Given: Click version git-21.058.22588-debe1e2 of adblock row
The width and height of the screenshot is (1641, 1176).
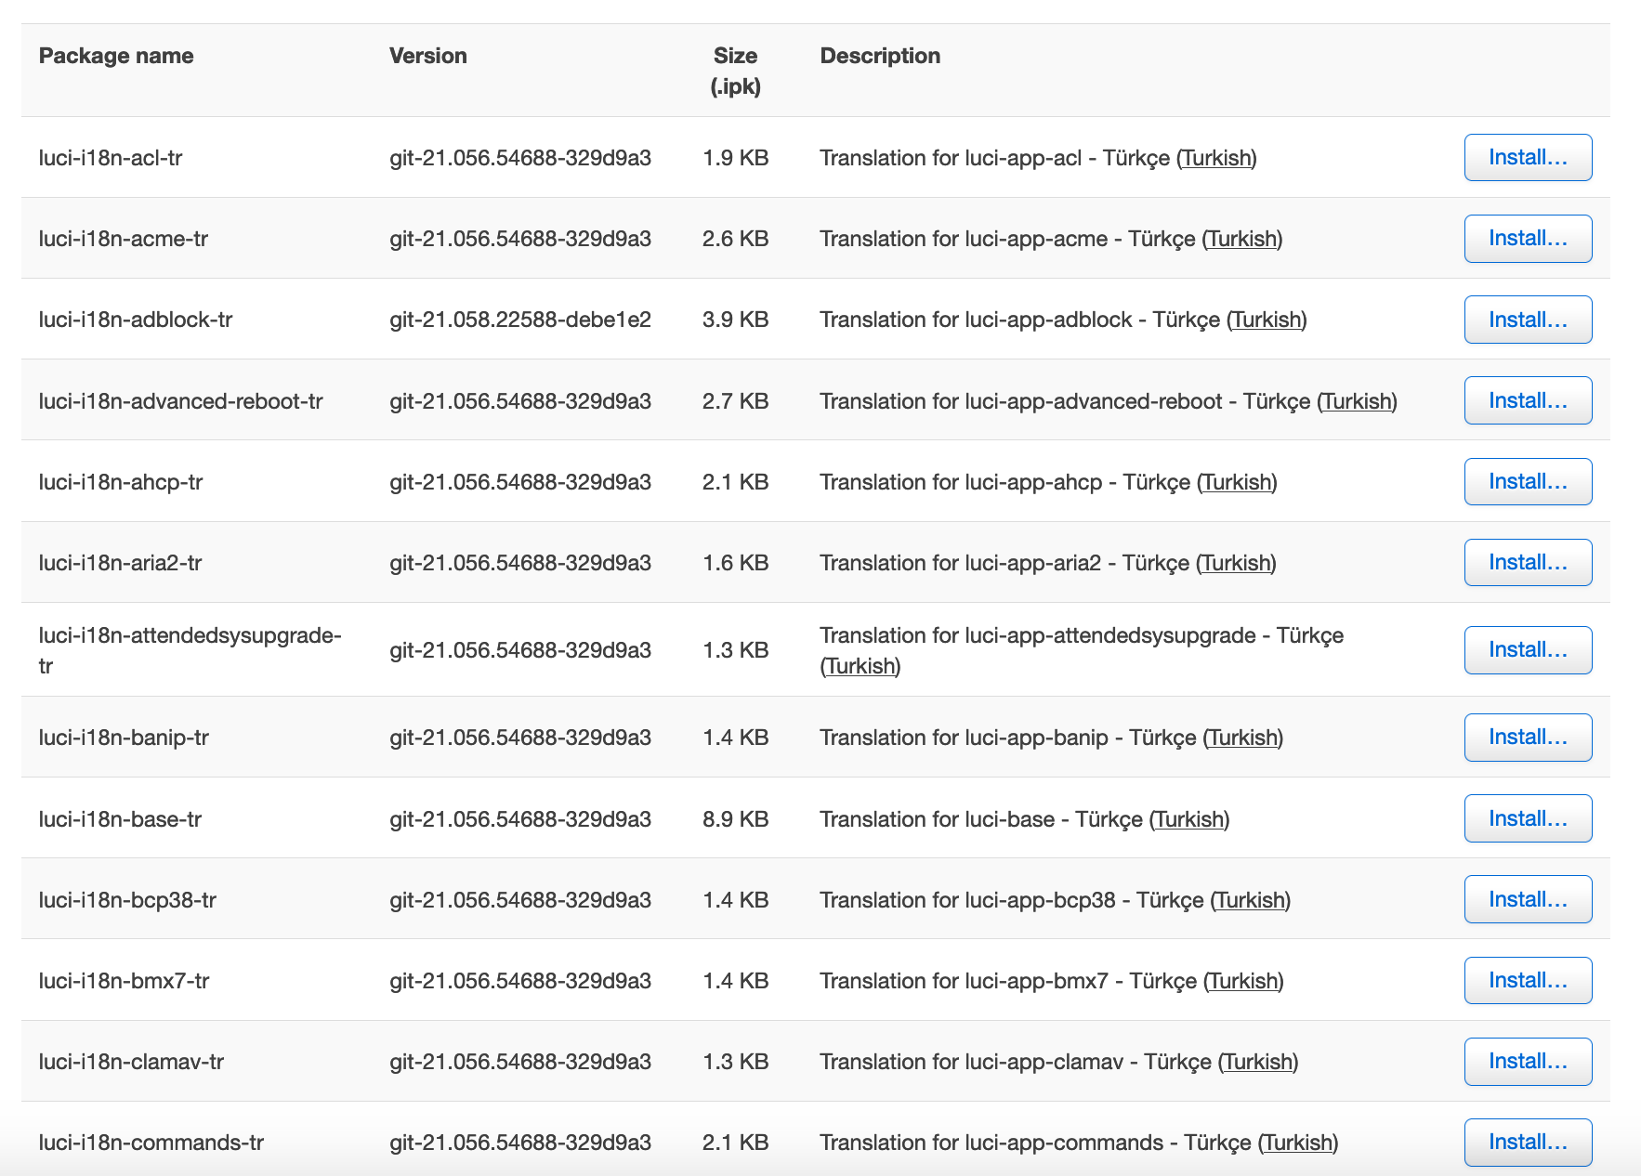Looking at the screenshot, I should point(520,320).
